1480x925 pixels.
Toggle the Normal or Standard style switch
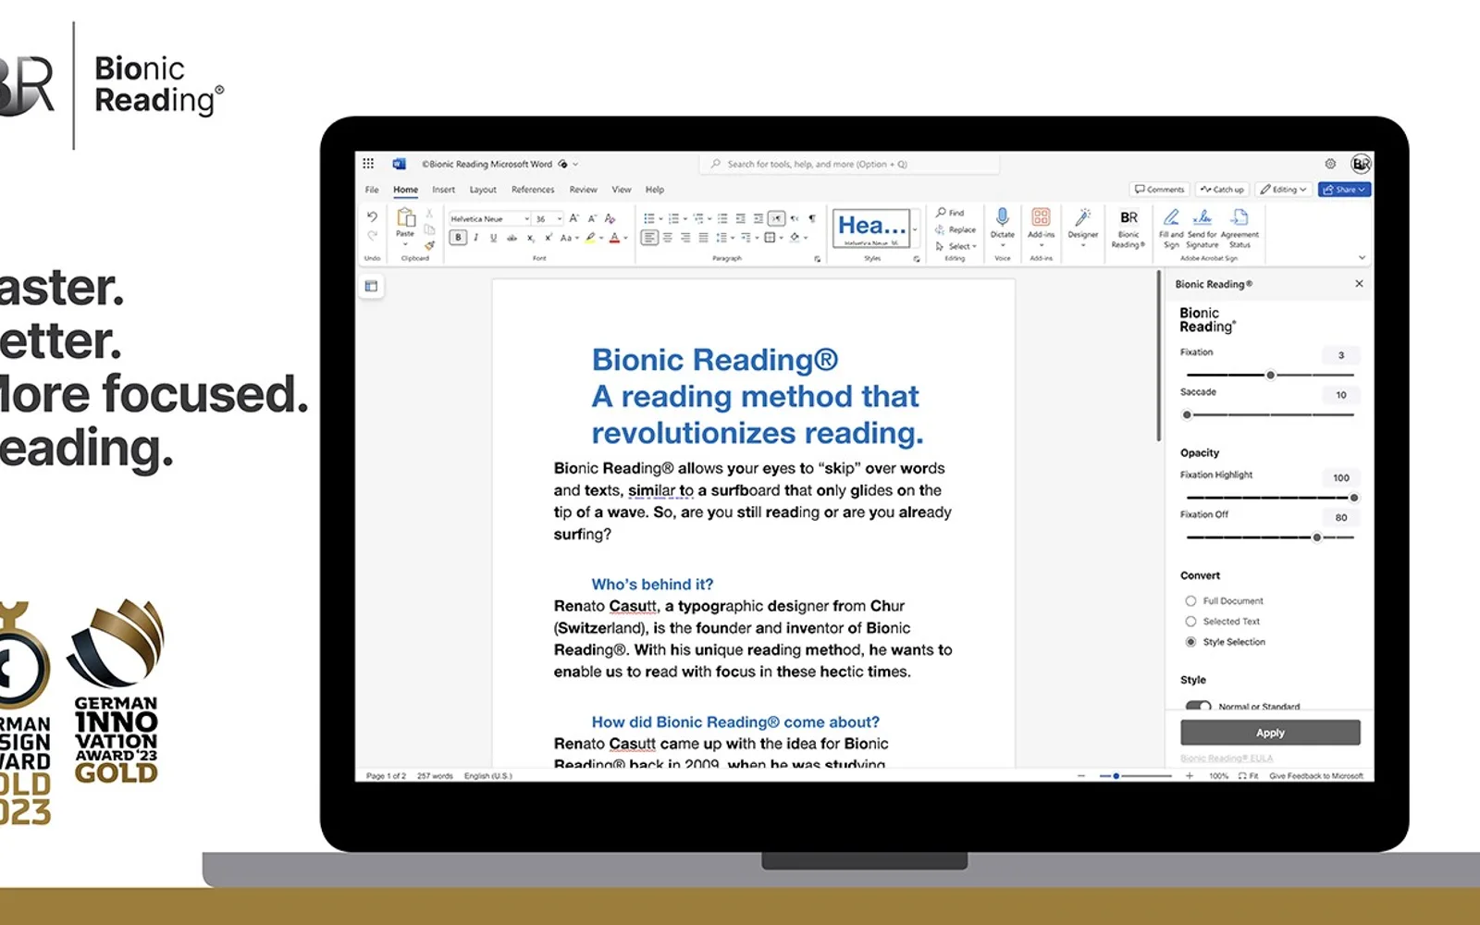(1199, 706)
